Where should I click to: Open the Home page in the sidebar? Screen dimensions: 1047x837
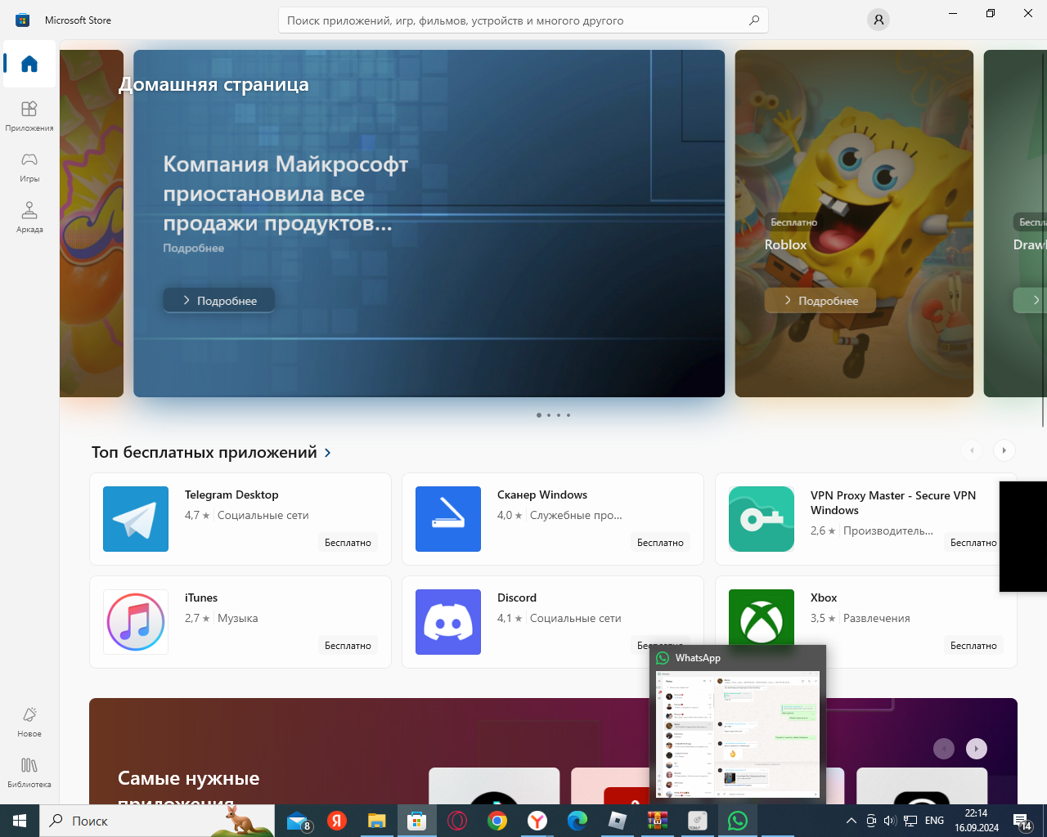pyautogui.click(x=29, y=64)
